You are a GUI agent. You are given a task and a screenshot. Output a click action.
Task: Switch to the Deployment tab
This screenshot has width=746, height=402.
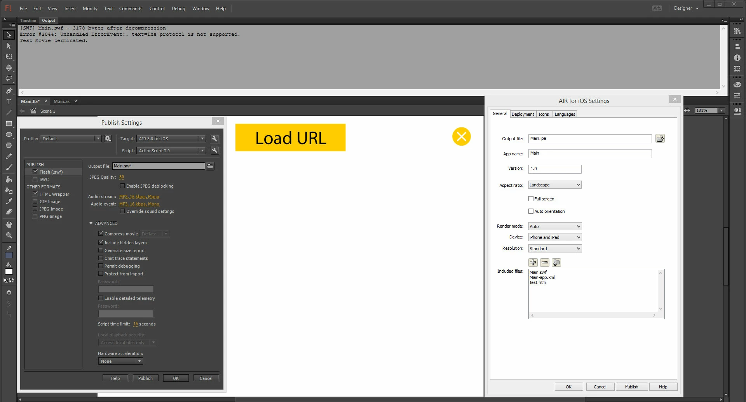pos(523,114)
